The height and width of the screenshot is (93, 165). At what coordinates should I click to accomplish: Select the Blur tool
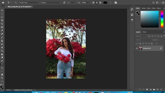click(2, 54)
